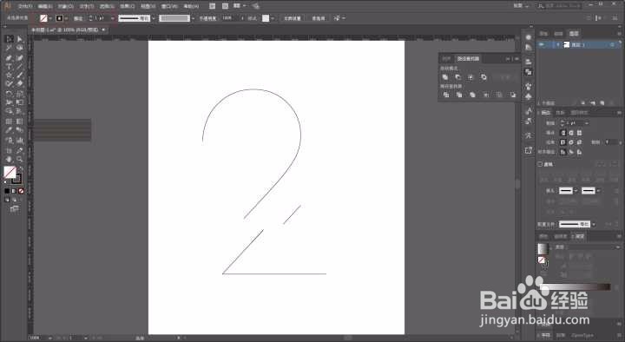This screenshot has height=342, width=625.
Task: Select the Hand tool
Action: coord(9,160)
